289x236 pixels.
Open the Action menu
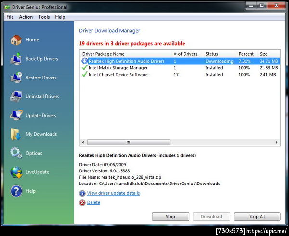click(26, 17)
